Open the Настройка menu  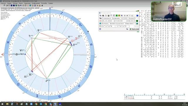44,3
